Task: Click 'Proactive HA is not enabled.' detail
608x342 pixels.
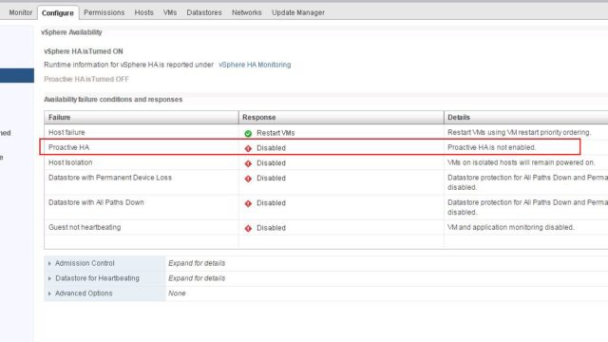Action: coord(492,147)
